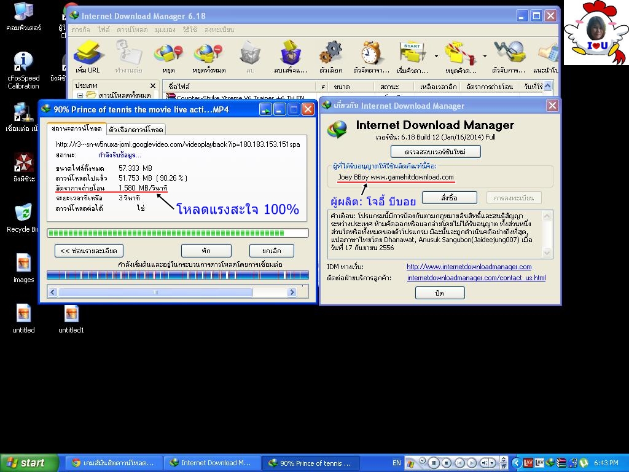
Task: Open the My Computer desktop icon
Action: (x=23, y=17)
